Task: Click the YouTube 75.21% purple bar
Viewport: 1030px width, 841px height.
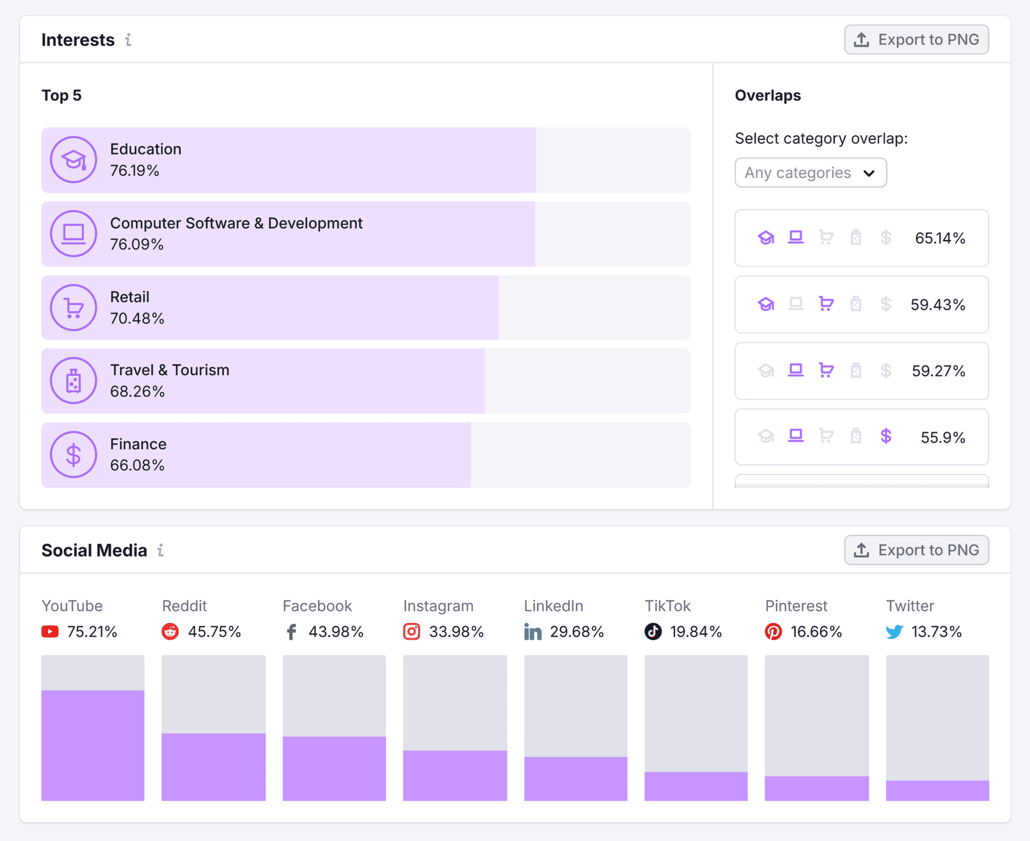Action: 93,745
